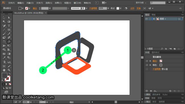Open the zoom level dropdown in status bar

click(x=31, y=102)
